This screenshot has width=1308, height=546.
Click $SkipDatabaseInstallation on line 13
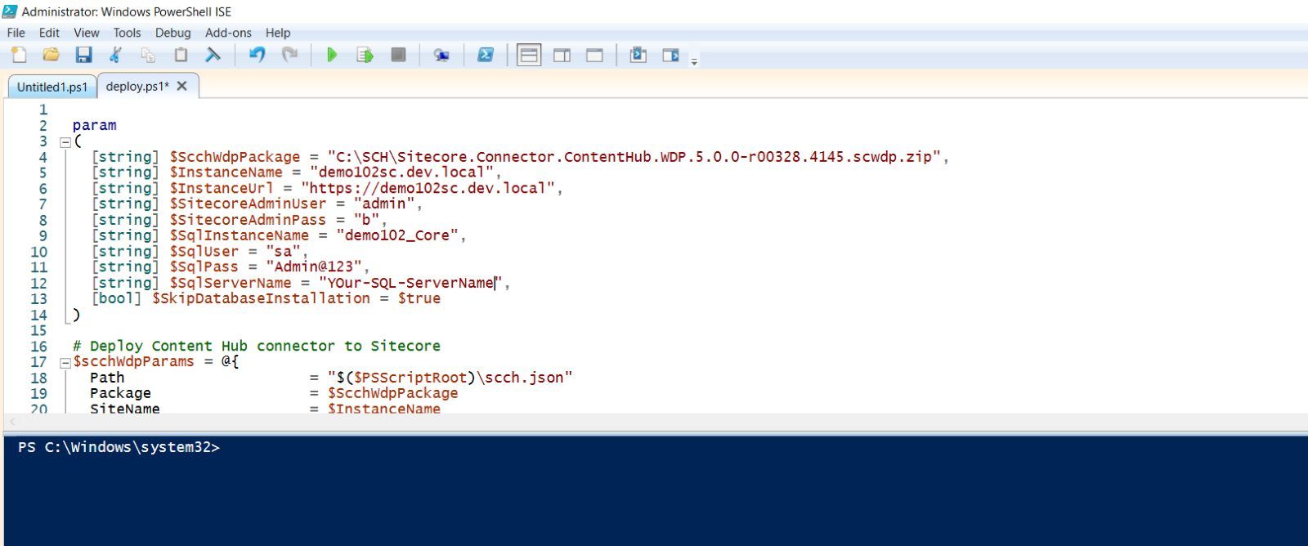click(x=261, y=298)
